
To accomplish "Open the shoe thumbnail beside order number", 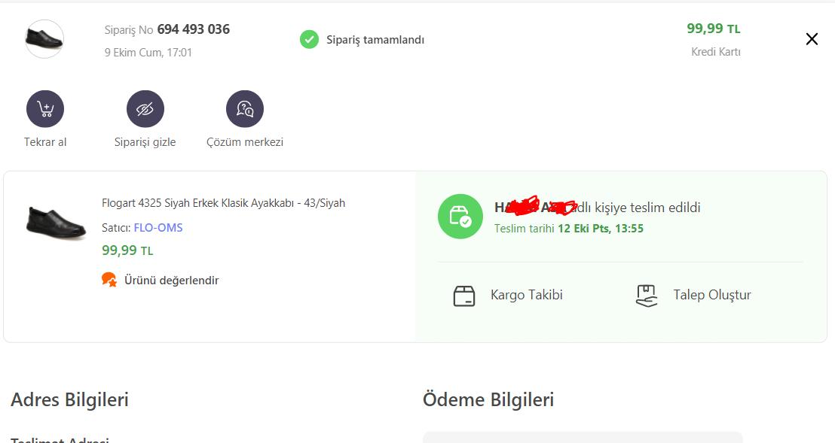I will 44,39.
